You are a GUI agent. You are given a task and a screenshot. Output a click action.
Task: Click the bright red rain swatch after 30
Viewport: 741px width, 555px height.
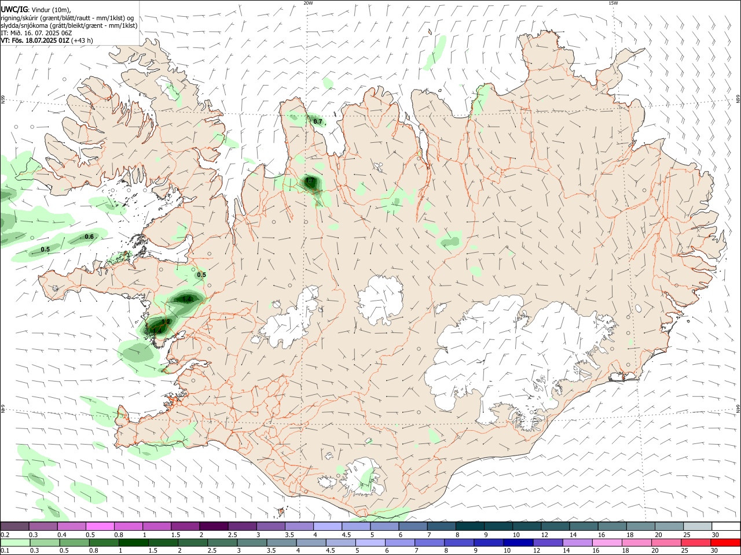click(x=725, y=543)
